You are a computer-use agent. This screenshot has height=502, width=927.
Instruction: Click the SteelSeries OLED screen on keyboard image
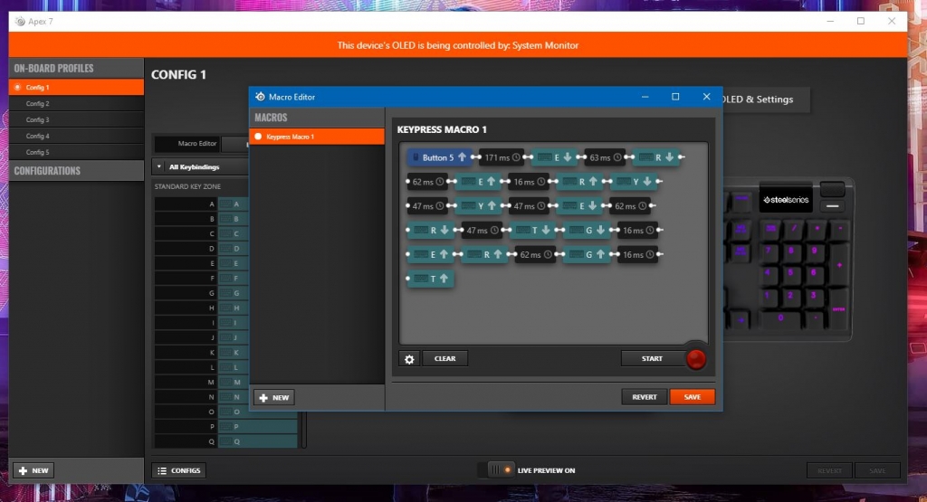coord(785,199)
